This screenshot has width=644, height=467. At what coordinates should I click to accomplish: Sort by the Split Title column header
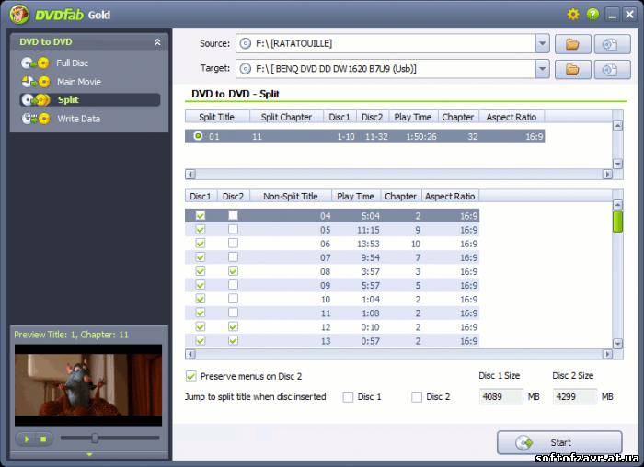click(217, 117)
